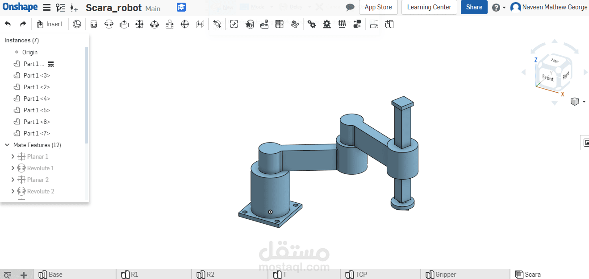Open the right-edge side panel icon
Viewport: 589px width, 279px height.
(x=585, y=143)
